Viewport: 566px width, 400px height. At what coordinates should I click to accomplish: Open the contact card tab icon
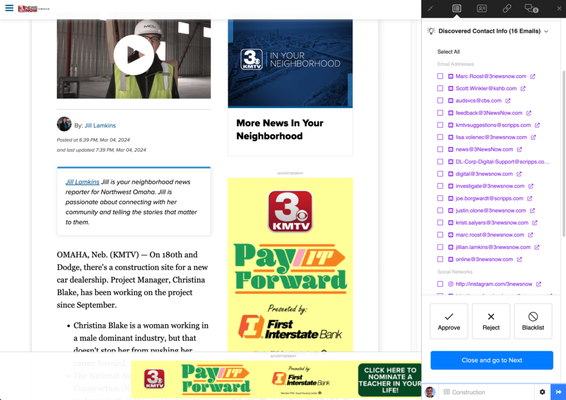[x=481, y=8]
